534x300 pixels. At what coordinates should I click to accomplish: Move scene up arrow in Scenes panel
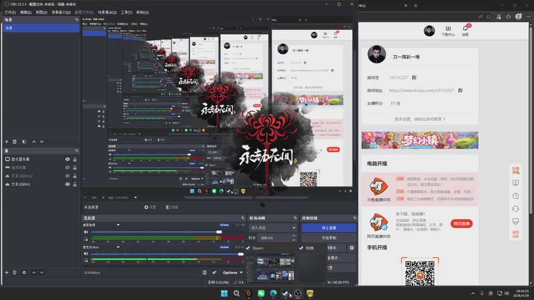pos(34,141)
